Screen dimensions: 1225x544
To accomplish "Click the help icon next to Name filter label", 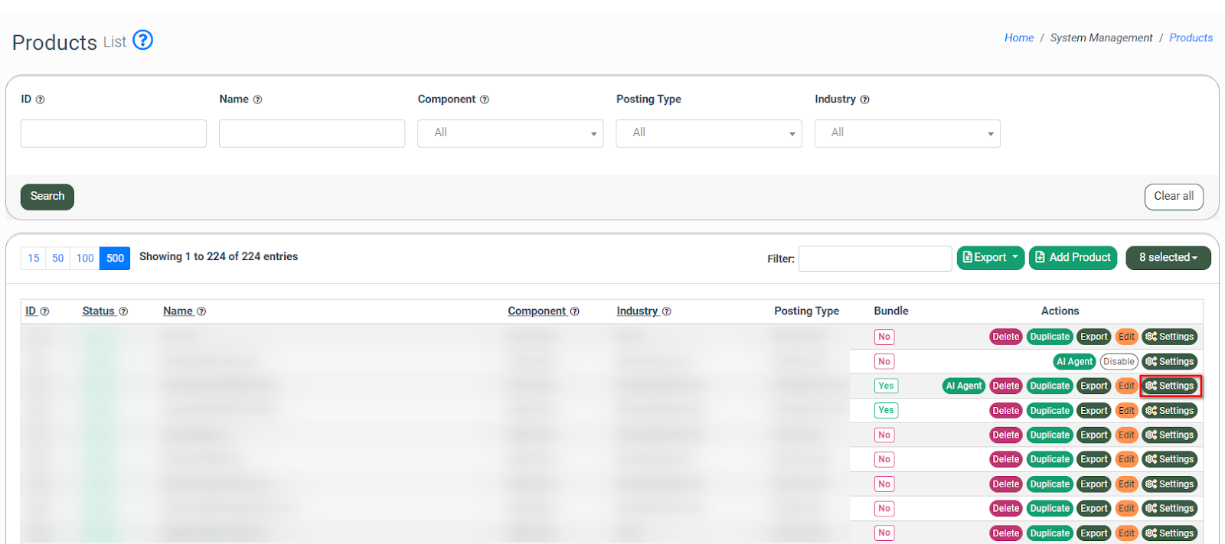I will [257, 99].
